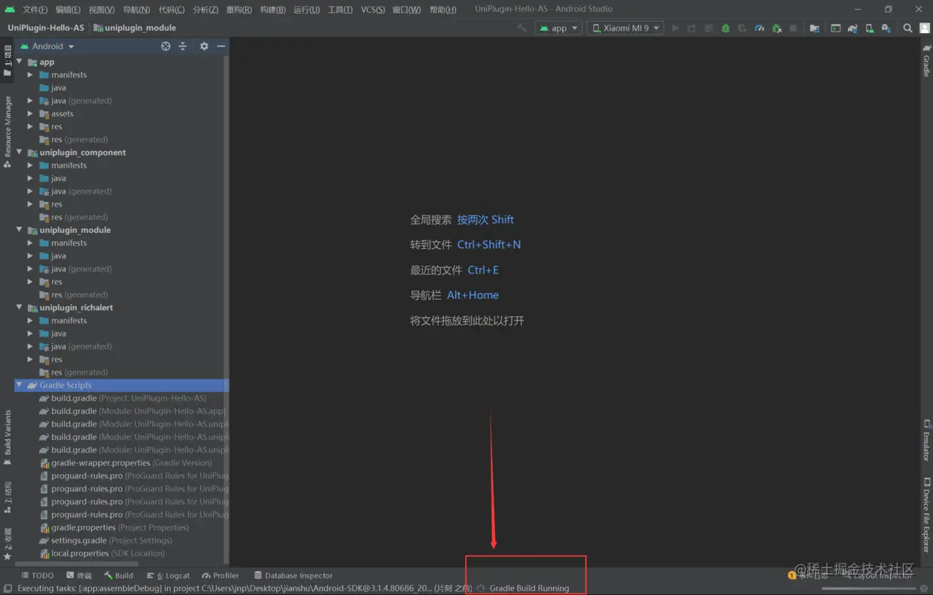Image resolution: width=933 pixels, height=595 pixels.
Task: Click Run with Coverage icon
Action: point(742,28)
